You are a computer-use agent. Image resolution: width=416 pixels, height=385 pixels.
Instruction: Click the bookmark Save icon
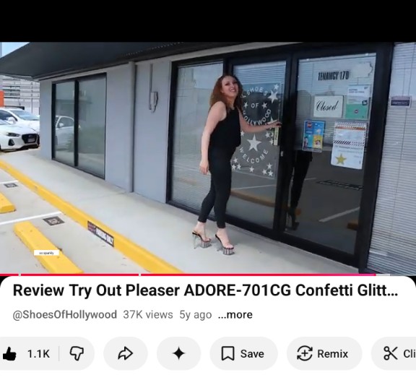(227, 353)
